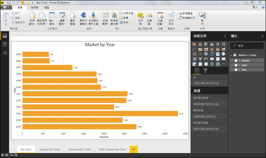The image size is (266, 158).
Task: Click the 輸入資料 (Enter Data) table icon
Action: (x=52, y=18)
